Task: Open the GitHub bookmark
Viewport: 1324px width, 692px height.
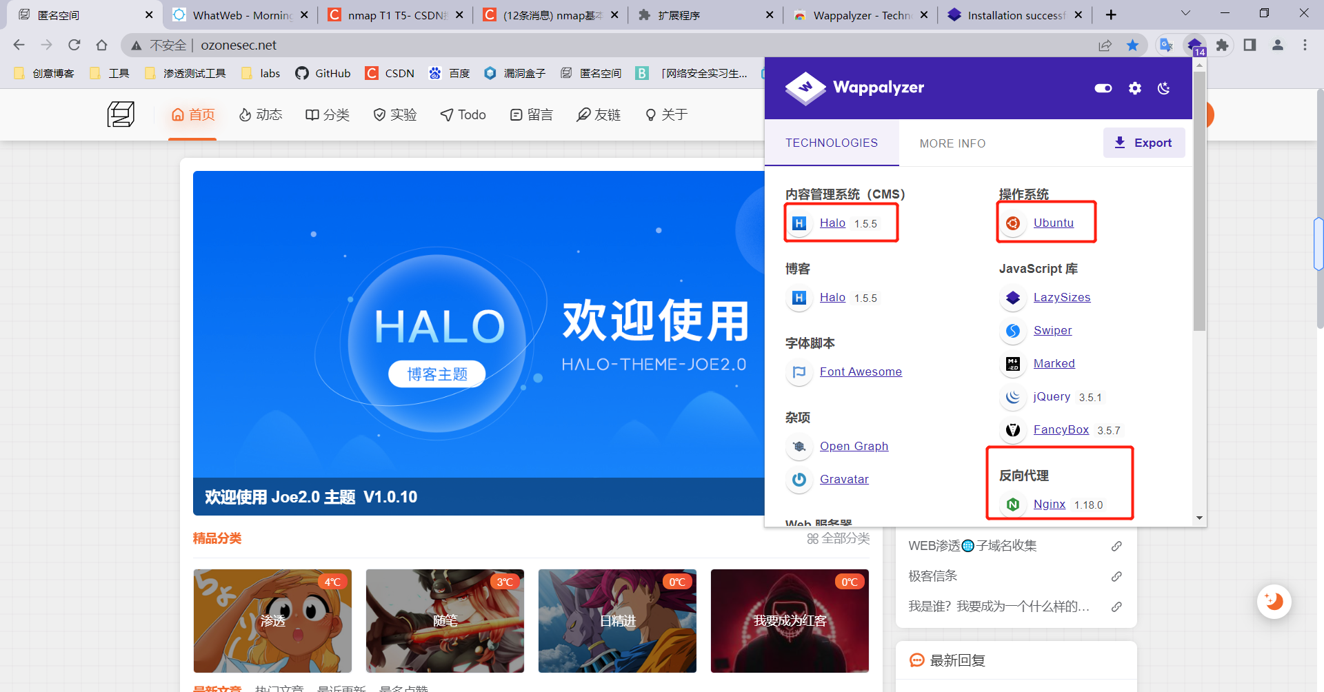Action: (323, 73)
